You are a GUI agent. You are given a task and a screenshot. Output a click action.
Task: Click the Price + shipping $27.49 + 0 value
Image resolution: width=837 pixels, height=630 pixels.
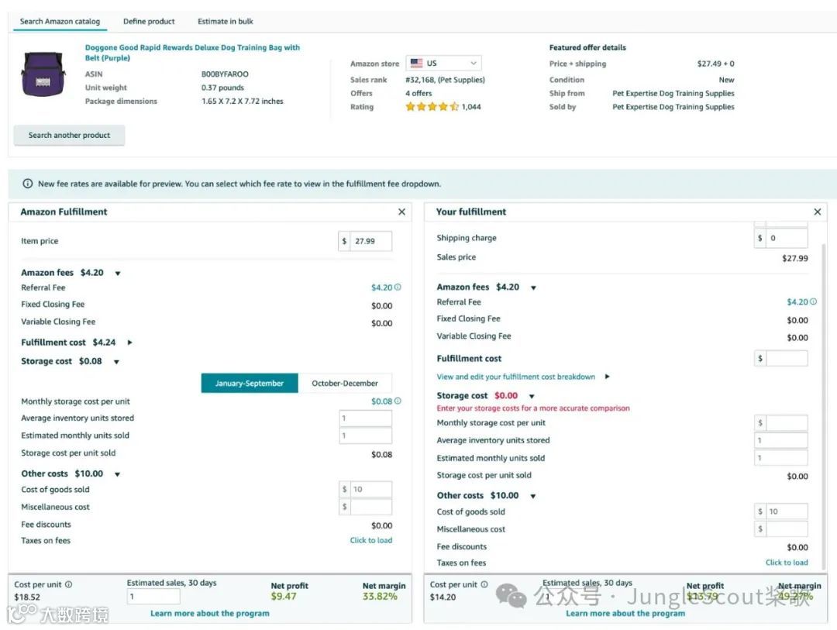point(716,64)
